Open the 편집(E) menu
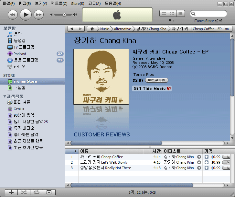This screenshot has width=235, height=197. tap(25, 4)
